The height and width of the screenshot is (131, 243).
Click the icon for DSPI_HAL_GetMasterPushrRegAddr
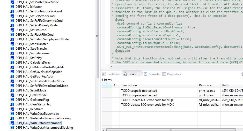click(12, 67)
